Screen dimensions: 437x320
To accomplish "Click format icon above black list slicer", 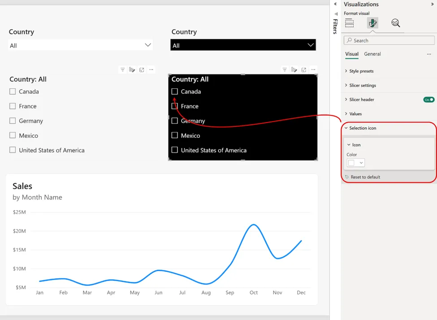I will pos(294,70).
